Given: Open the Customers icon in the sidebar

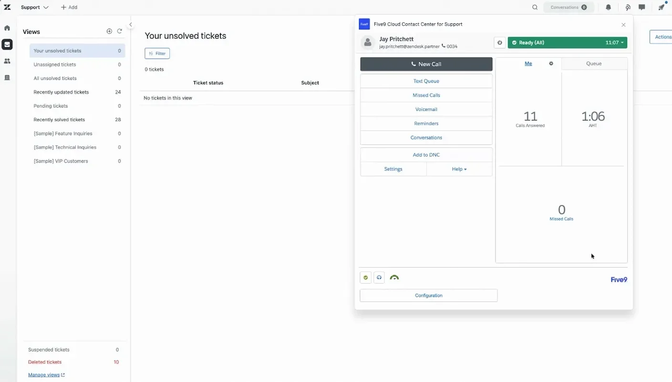Looking at the screenshot, I should point(7,61).
